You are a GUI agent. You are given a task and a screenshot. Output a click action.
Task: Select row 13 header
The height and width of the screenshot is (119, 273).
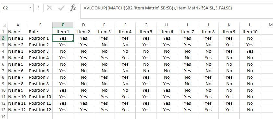pyautogui.click(x=4, y=110)
